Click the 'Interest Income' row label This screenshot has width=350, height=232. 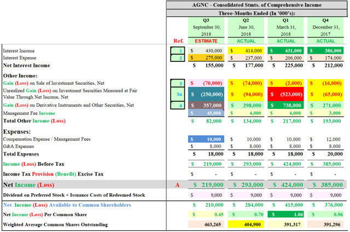[19, 51]
